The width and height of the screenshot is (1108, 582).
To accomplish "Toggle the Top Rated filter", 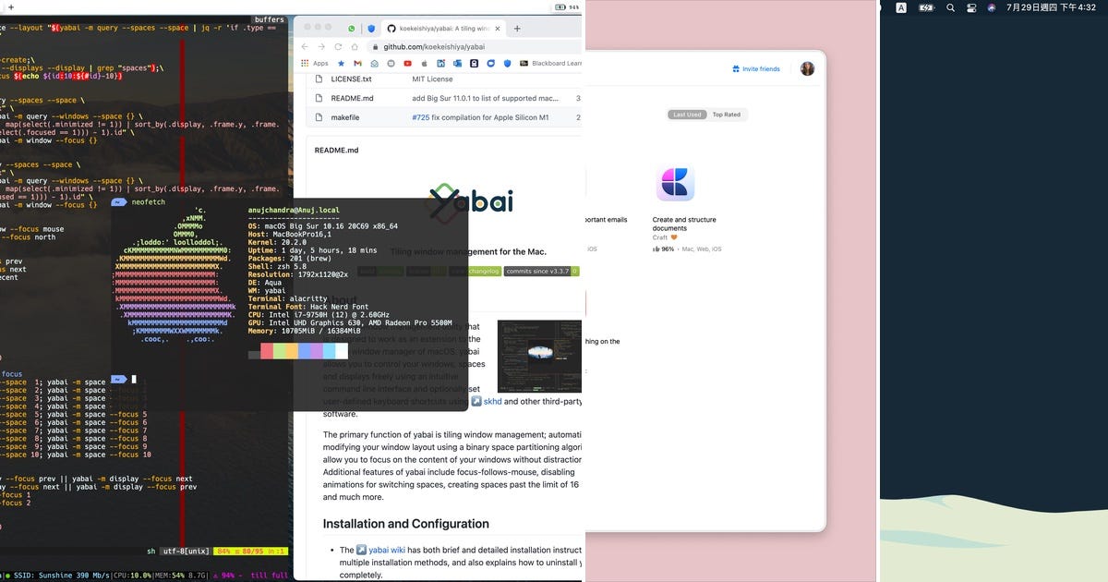I will tap(727, 115).
